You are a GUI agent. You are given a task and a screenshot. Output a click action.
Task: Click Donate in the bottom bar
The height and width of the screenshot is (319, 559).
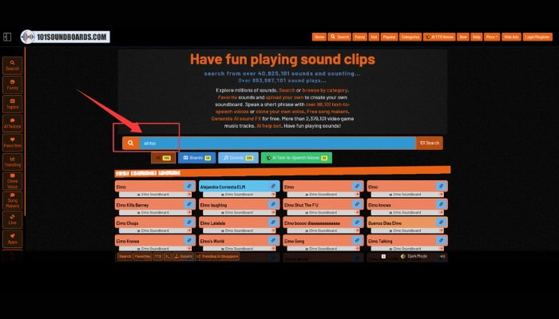[x=183, y=256]
